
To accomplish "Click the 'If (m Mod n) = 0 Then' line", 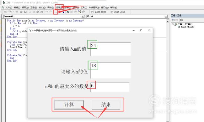I will [x=24, y=23].
